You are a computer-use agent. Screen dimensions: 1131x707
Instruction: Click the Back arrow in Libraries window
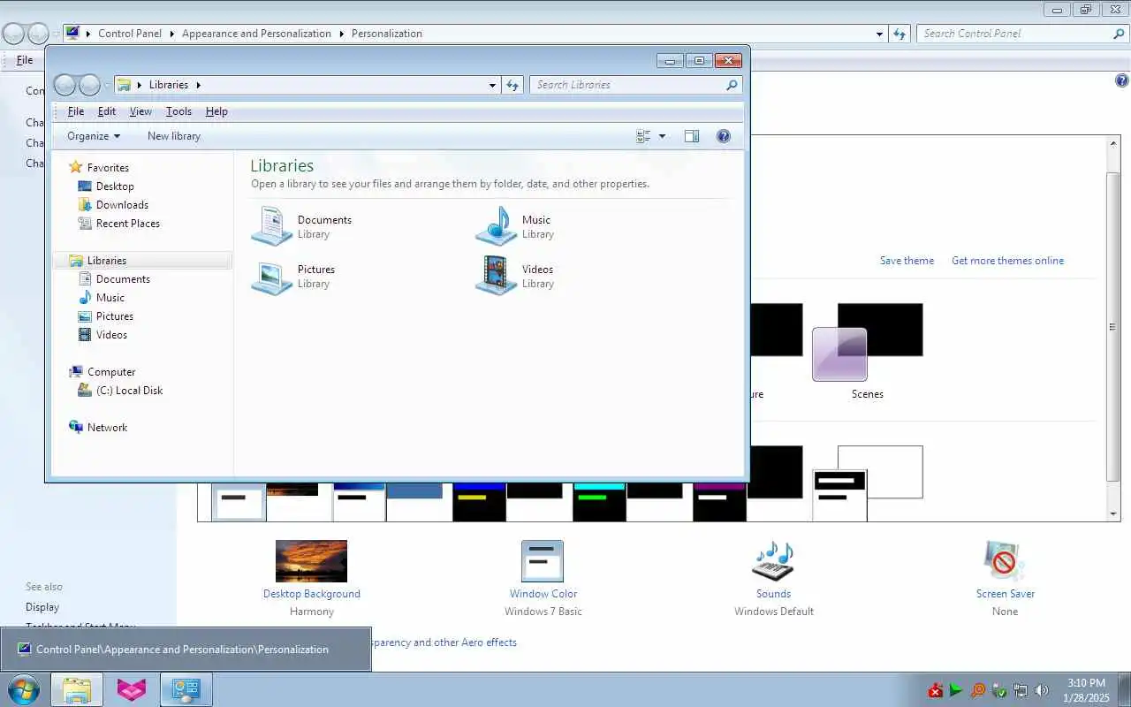click(65, 85)
